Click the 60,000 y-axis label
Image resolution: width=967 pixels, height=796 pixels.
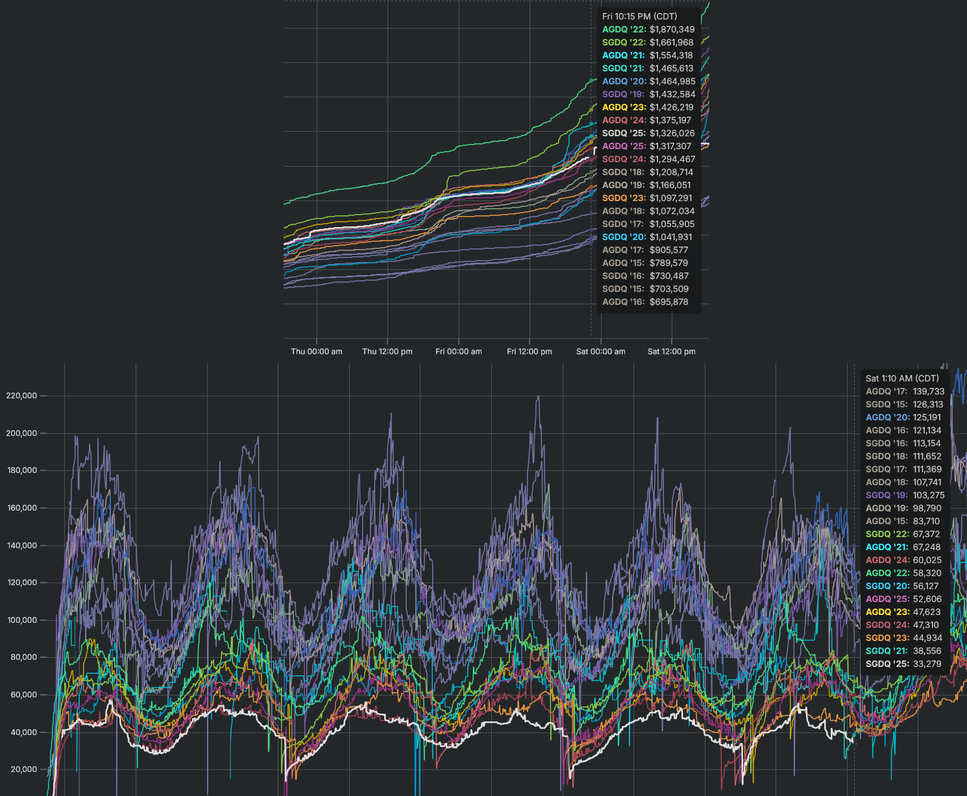click(x=24, y=695)
